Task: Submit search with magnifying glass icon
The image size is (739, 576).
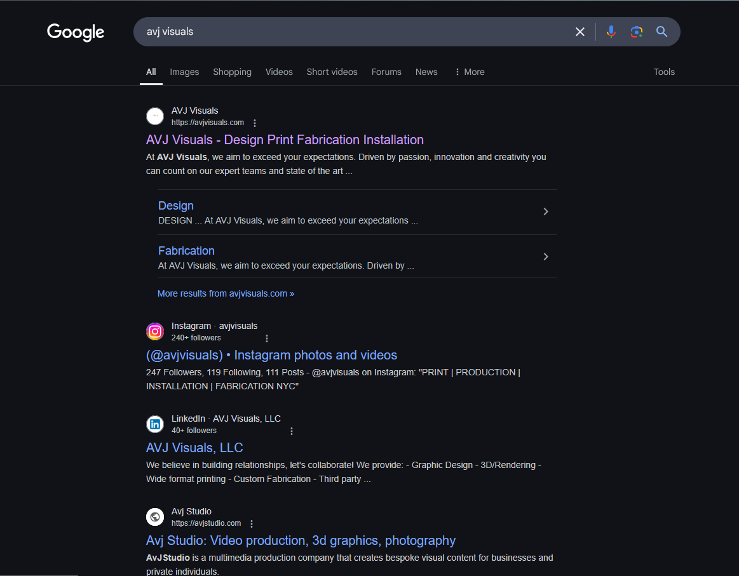Action: [661, 32]
